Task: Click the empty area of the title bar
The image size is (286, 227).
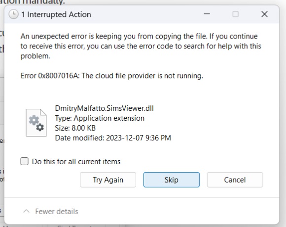Action: click(146, 14)
